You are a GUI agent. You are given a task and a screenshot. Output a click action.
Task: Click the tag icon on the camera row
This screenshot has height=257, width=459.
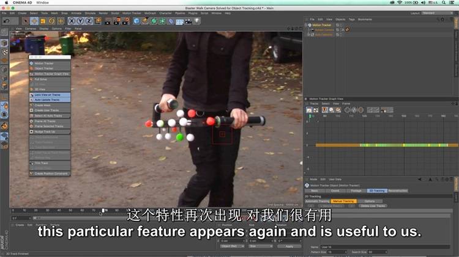(348, 30)
